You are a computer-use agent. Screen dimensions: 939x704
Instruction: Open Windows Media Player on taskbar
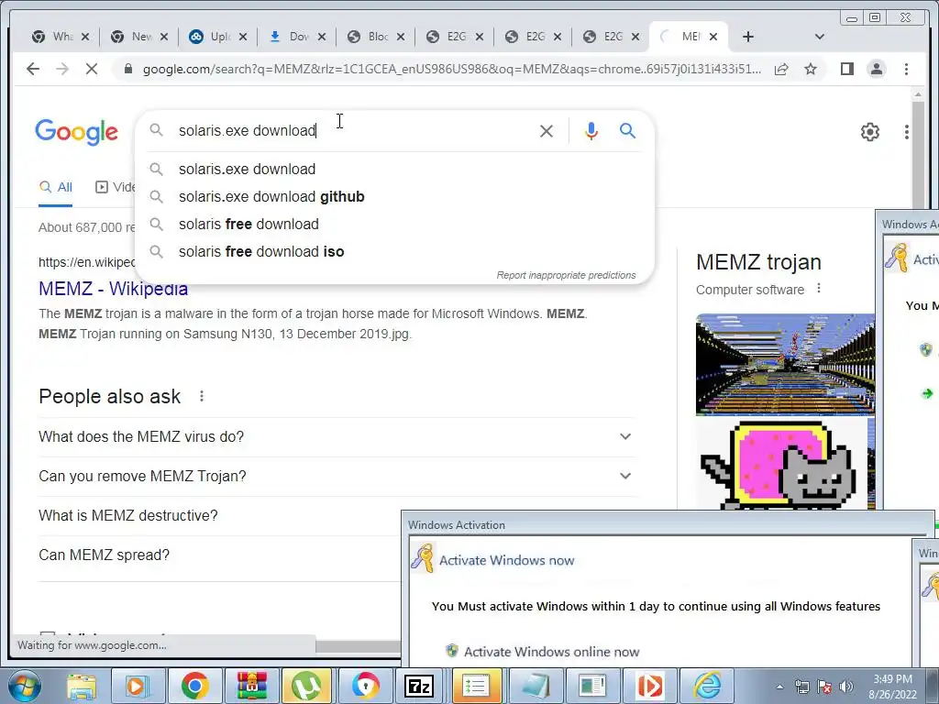click(x=137, y=686)
